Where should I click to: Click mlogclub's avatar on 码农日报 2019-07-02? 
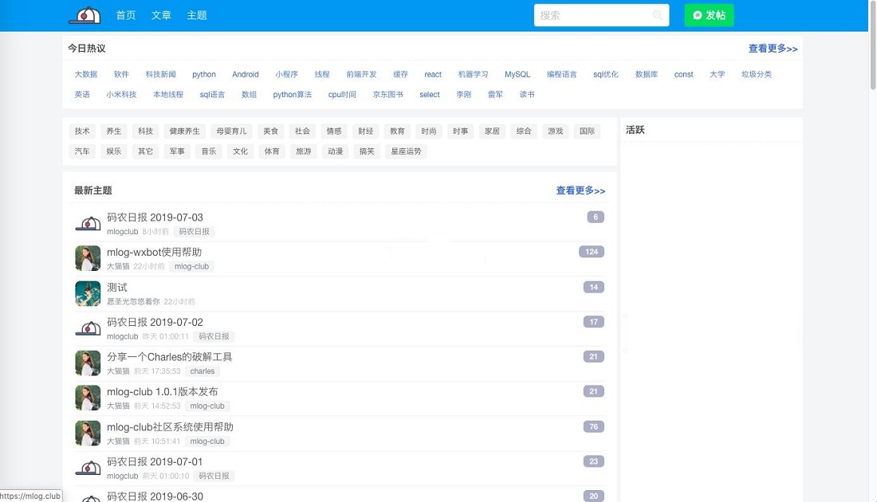pos(88,327)
